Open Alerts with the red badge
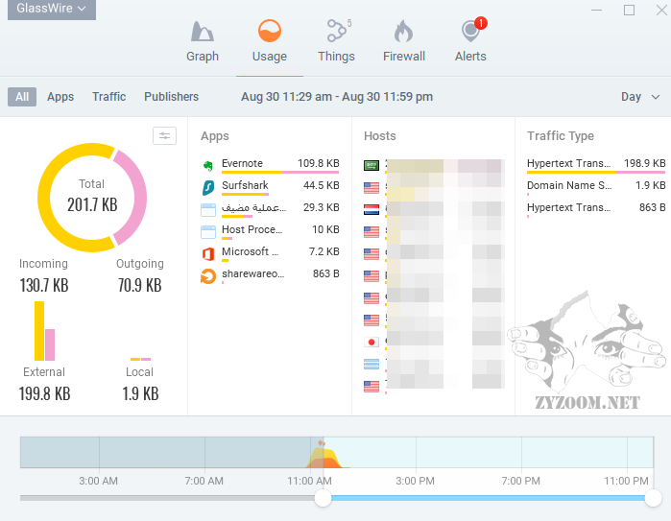 pos(471,30)
